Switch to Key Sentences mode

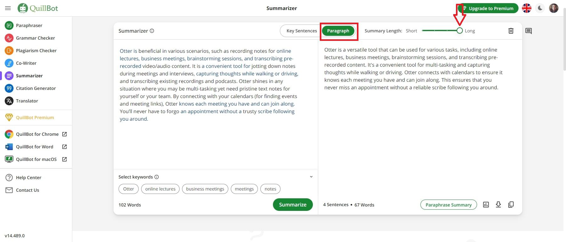[x=301, y=31]
